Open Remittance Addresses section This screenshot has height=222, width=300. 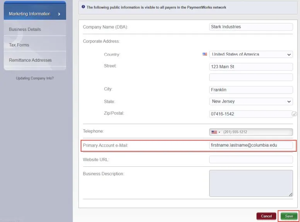point(35,60)
